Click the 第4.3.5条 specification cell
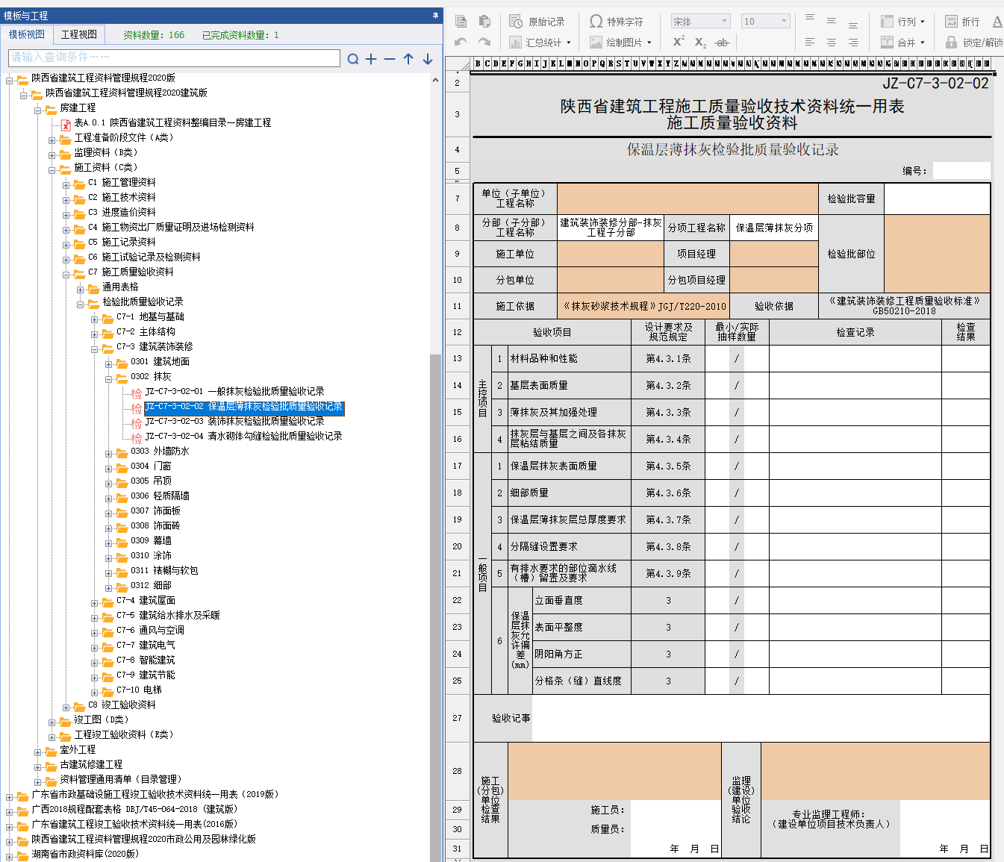This screenshot has height=862, width=1004. pyautogui.click(x=668, y=466)
